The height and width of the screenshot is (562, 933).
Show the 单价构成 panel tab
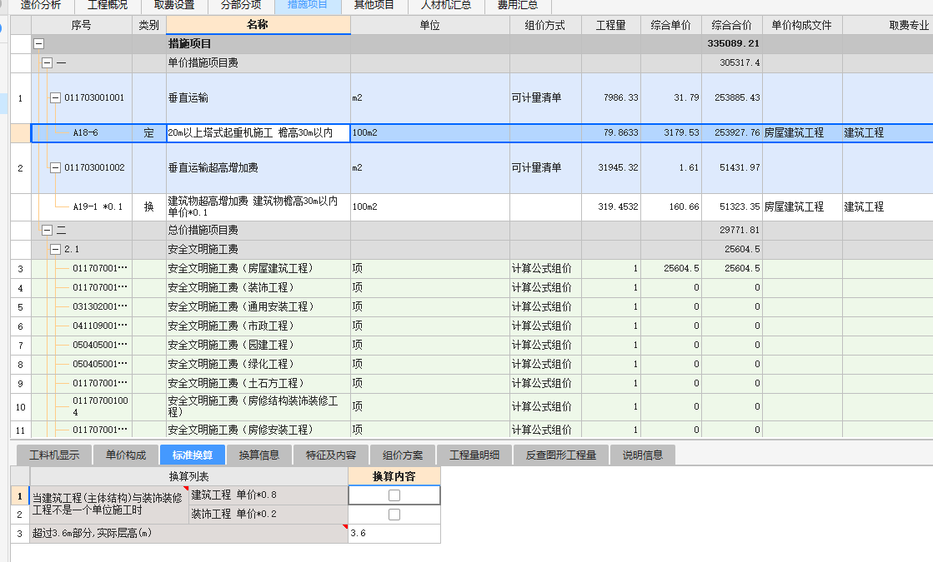point(126,455)
